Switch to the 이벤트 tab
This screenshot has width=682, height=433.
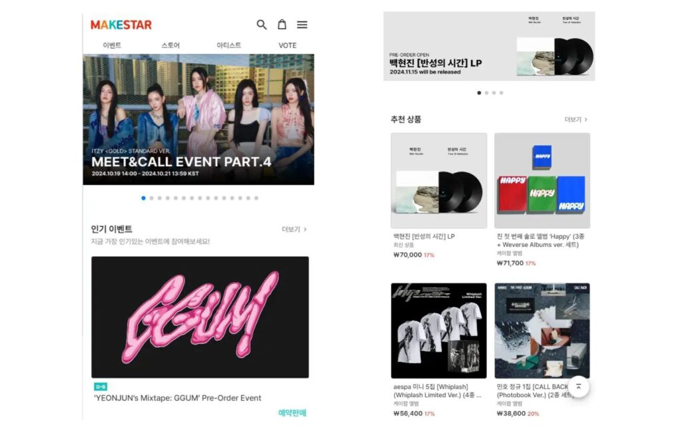[x=112, y=45]
